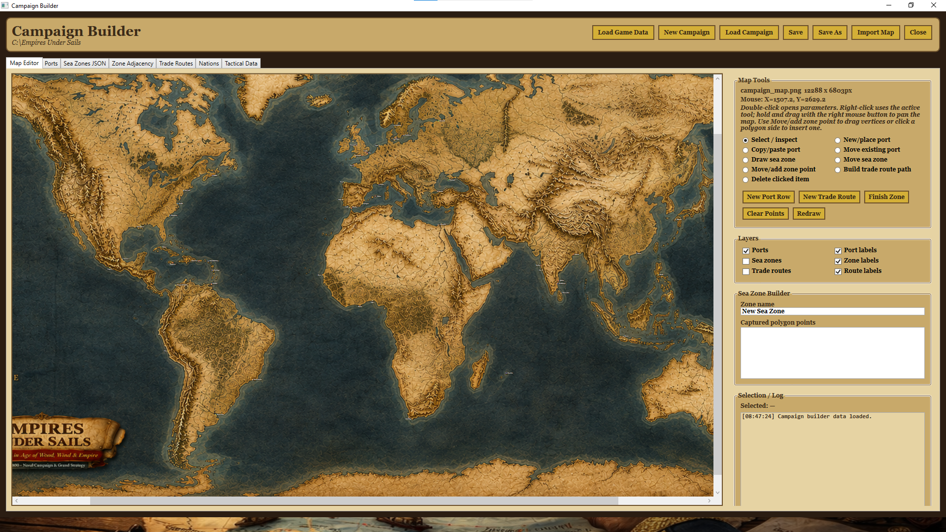
Task: Click the map on Madagascar island
Action: (x=478, y=371)
